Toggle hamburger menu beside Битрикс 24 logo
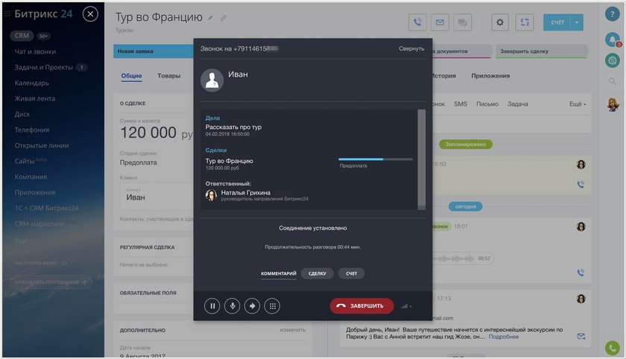 (7, 13)
